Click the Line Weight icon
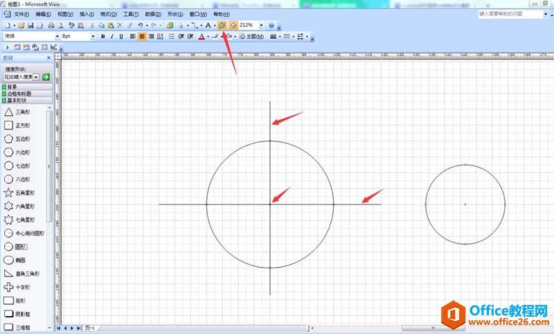This screenshot has width=554, height=334. pos(273,37)
